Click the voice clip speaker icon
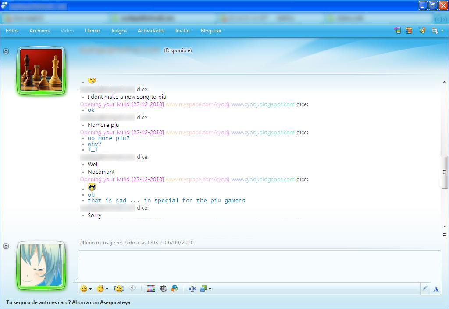Screen dimensions: 449x309 132,289
